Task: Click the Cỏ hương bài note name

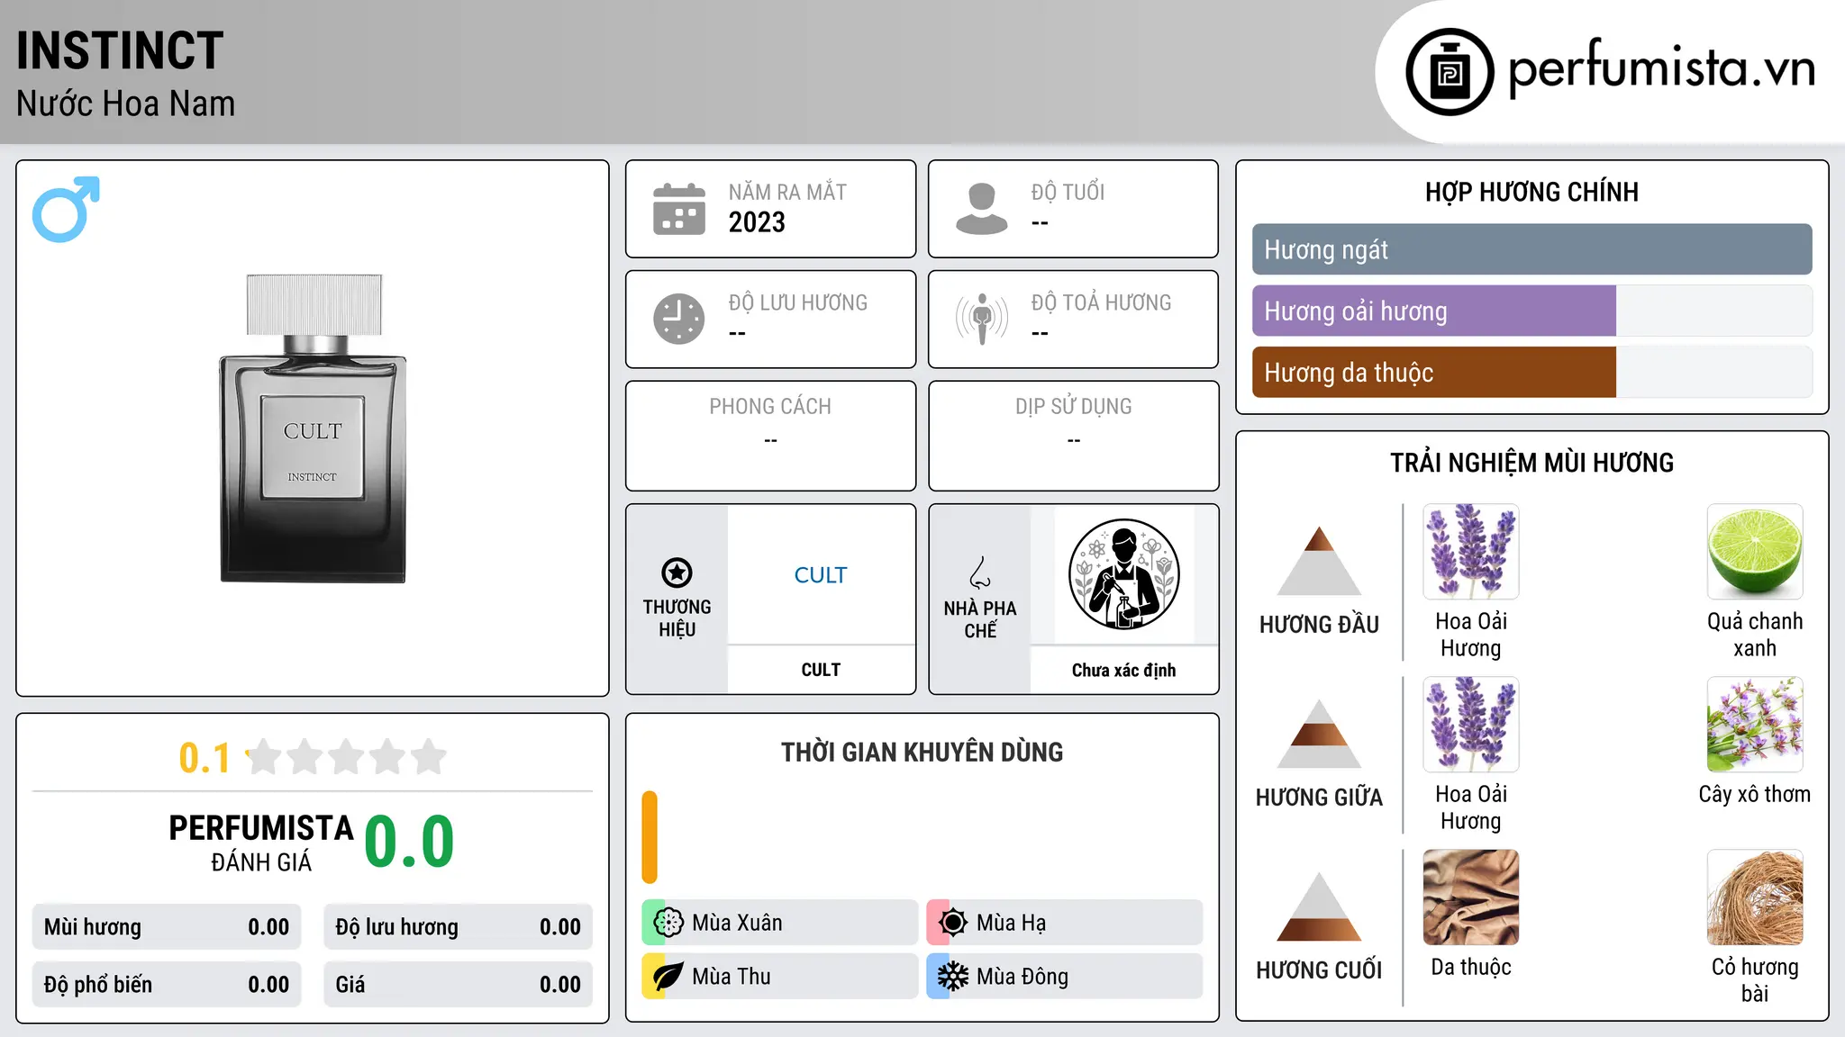Action: click(1755, 980)
